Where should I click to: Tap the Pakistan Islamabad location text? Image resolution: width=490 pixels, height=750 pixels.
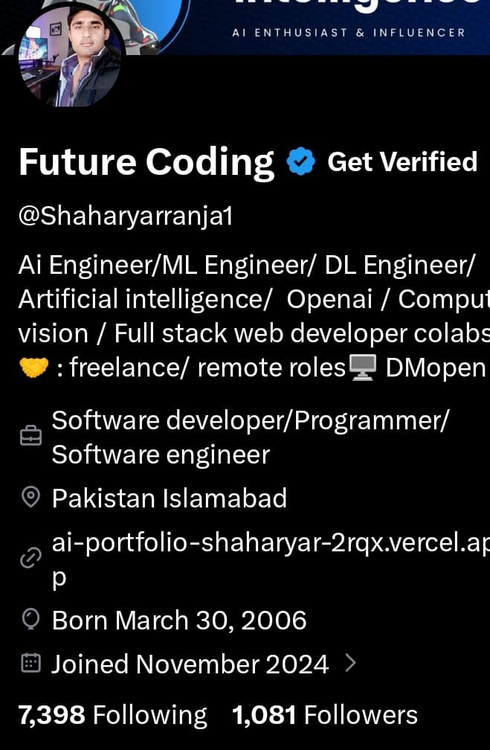(169, 498)
